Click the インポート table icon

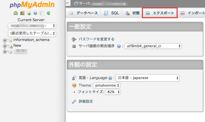(183, 13)
